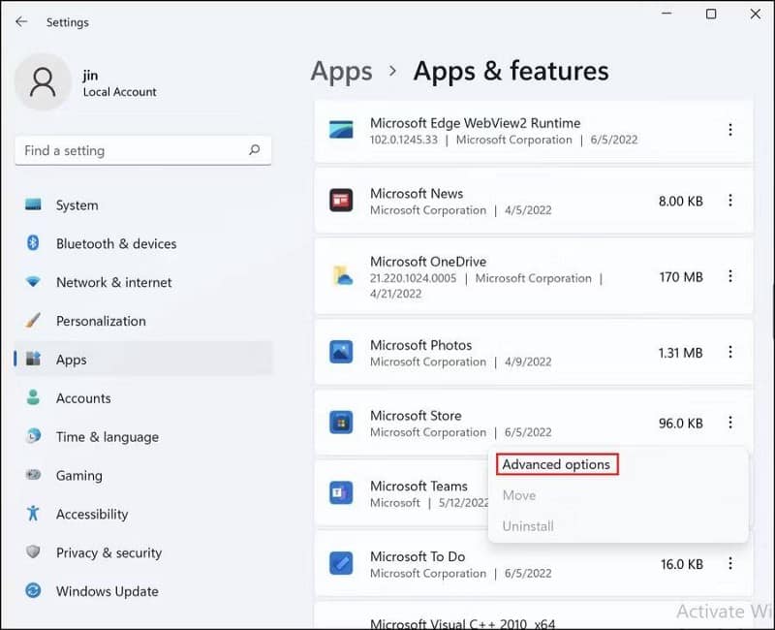Click the Microsoft OneDrive app name
This screenshot has width=775, height=630.
(428, 261)
